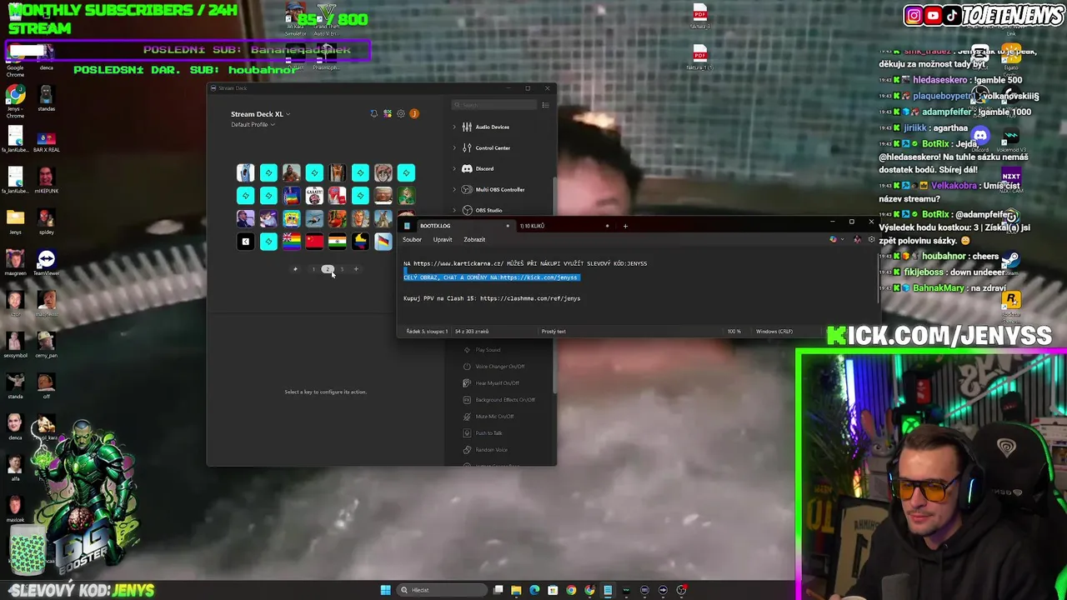Toggle action list view icon beside search
Viewport: 1067px width, 600px height.
point(545,105)
